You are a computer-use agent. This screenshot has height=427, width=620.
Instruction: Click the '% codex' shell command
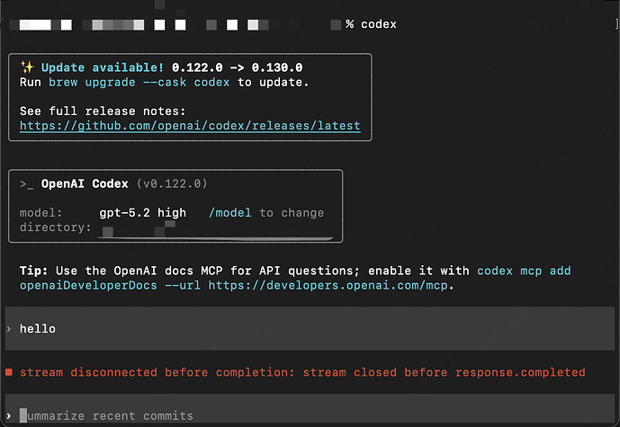click(371, 24)
